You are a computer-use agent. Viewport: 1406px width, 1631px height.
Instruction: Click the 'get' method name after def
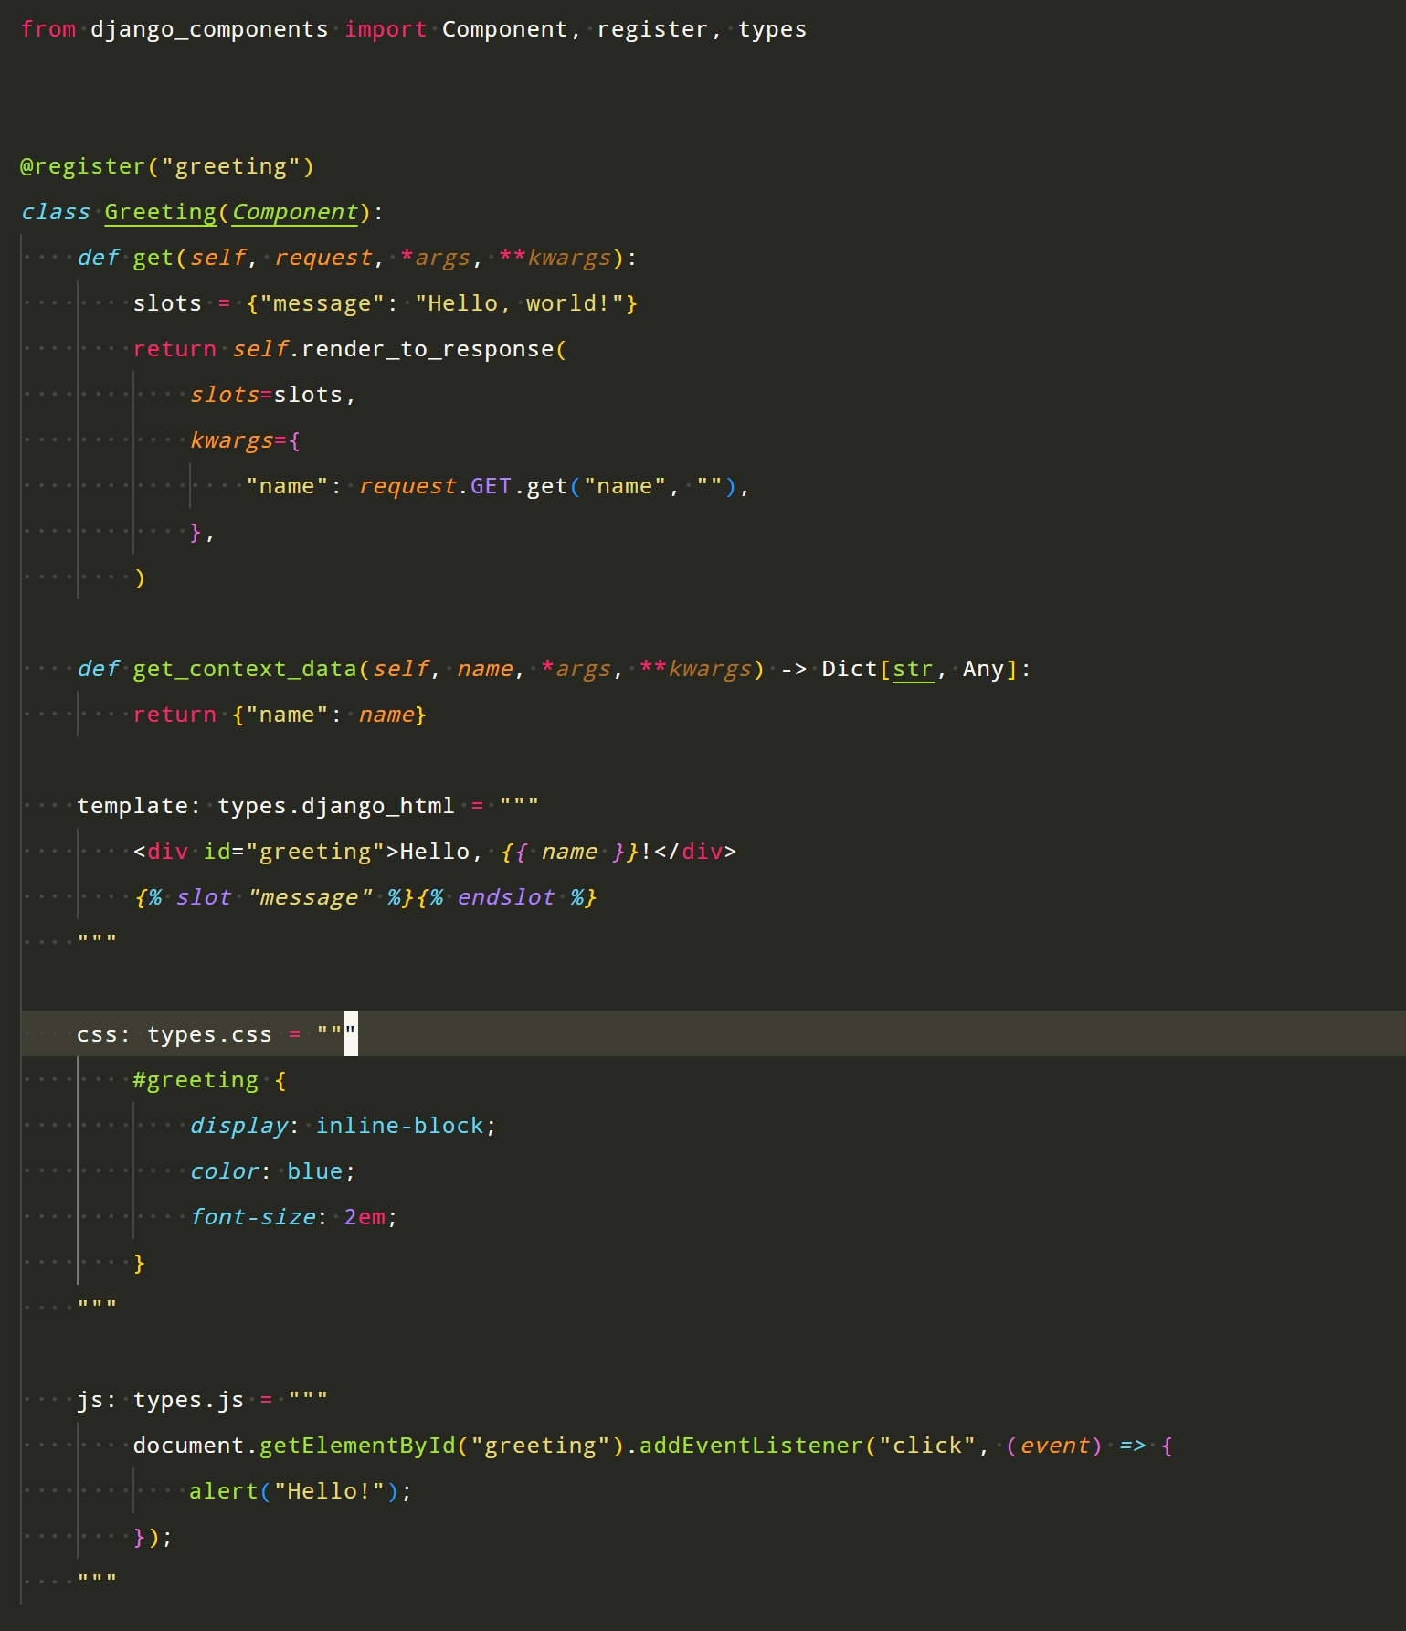153,258
